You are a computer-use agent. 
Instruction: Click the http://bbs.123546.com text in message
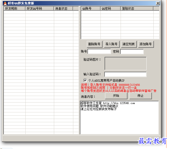(x=119, y=103)
